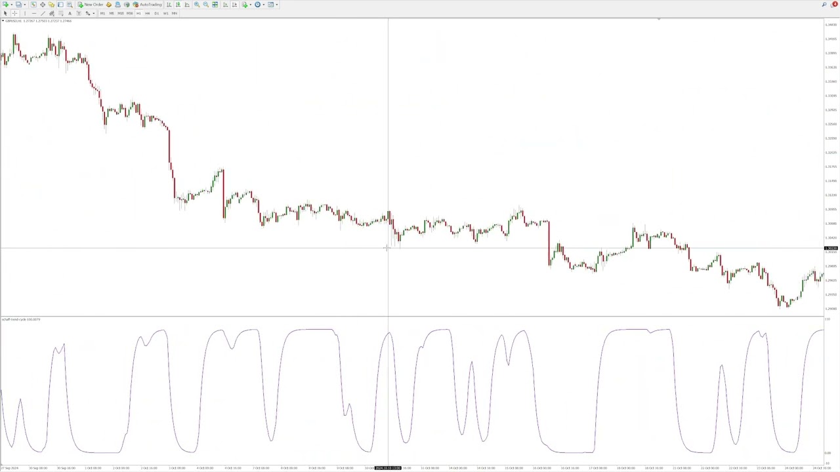The width and height of the screenshot is (840, 472).
Task: Open the MetaEditor icon
Action: point(108,5)
